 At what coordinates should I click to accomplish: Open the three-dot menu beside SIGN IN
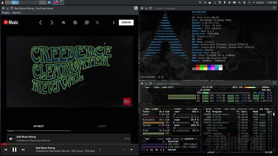pos(114,23)
